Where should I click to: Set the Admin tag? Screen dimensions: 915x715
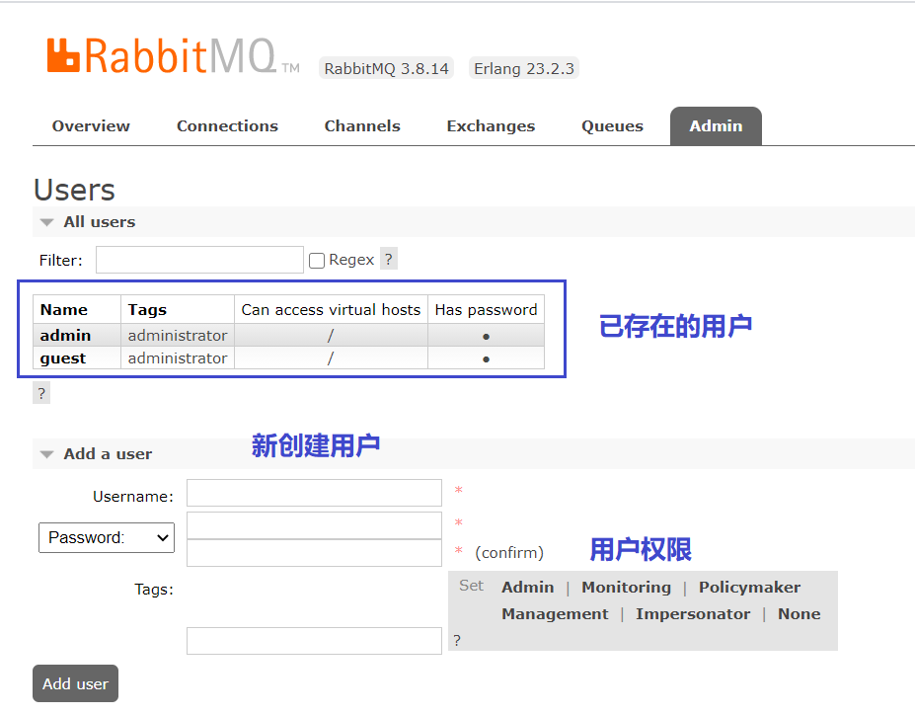click(527, 588)
